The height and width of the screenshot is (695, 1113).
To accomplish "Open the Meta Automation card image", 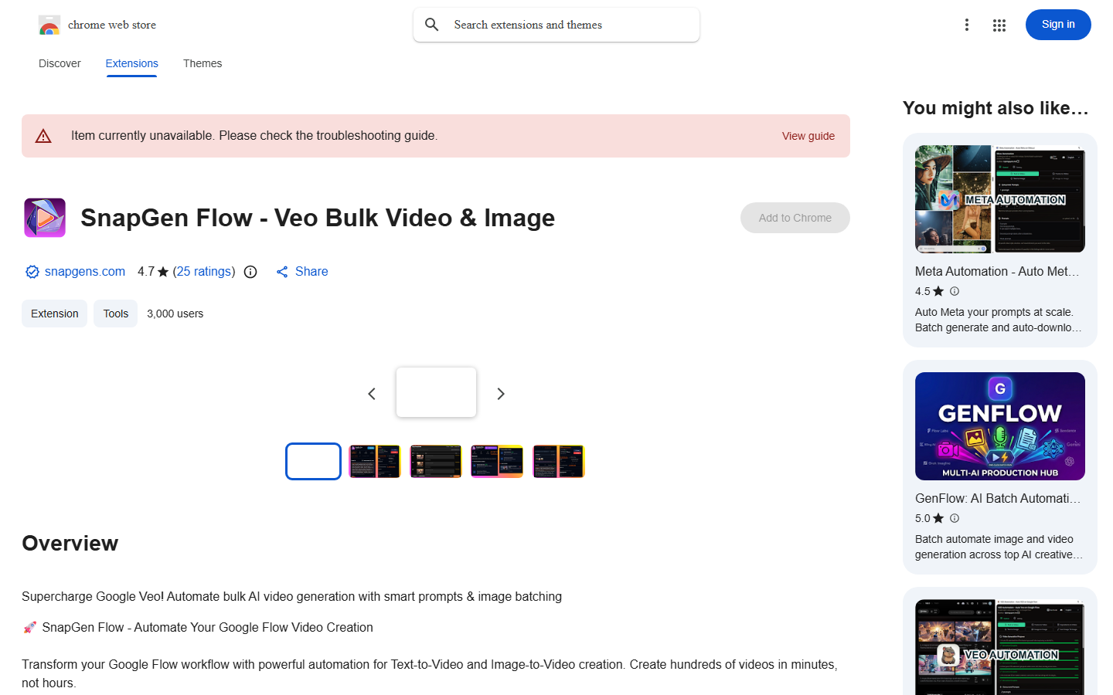I will (x=1000, y=199).
